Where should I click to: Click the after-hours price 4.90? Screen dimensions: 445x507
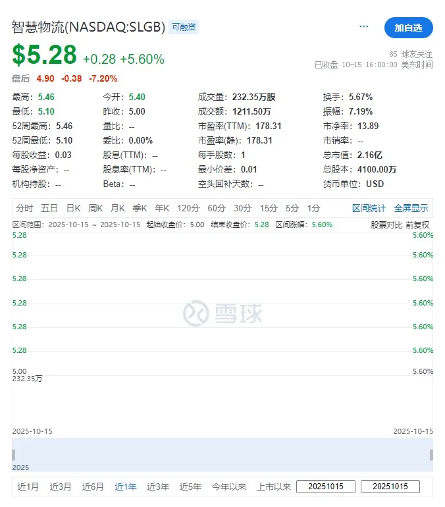tap(45, 78)
